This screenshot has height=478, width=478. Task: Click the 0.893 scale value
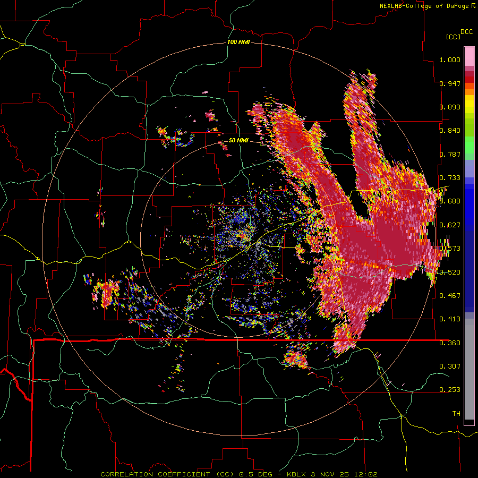tap(450, 107)
